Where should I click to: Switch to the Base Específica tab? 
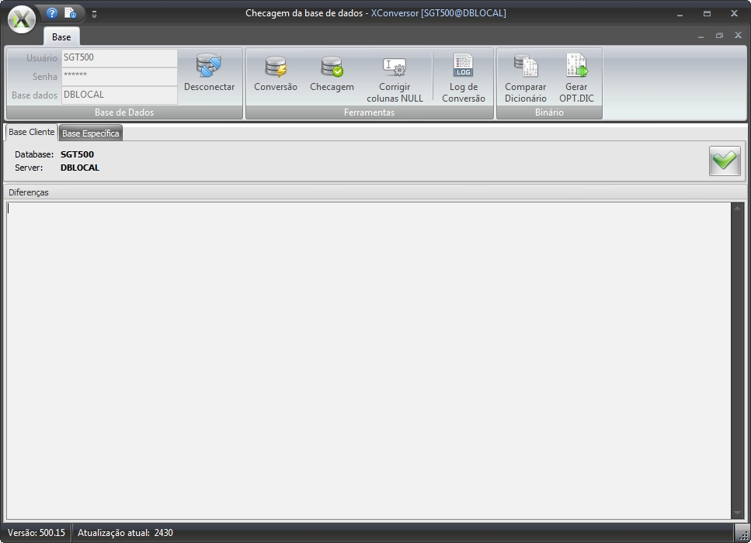(91, 133)
